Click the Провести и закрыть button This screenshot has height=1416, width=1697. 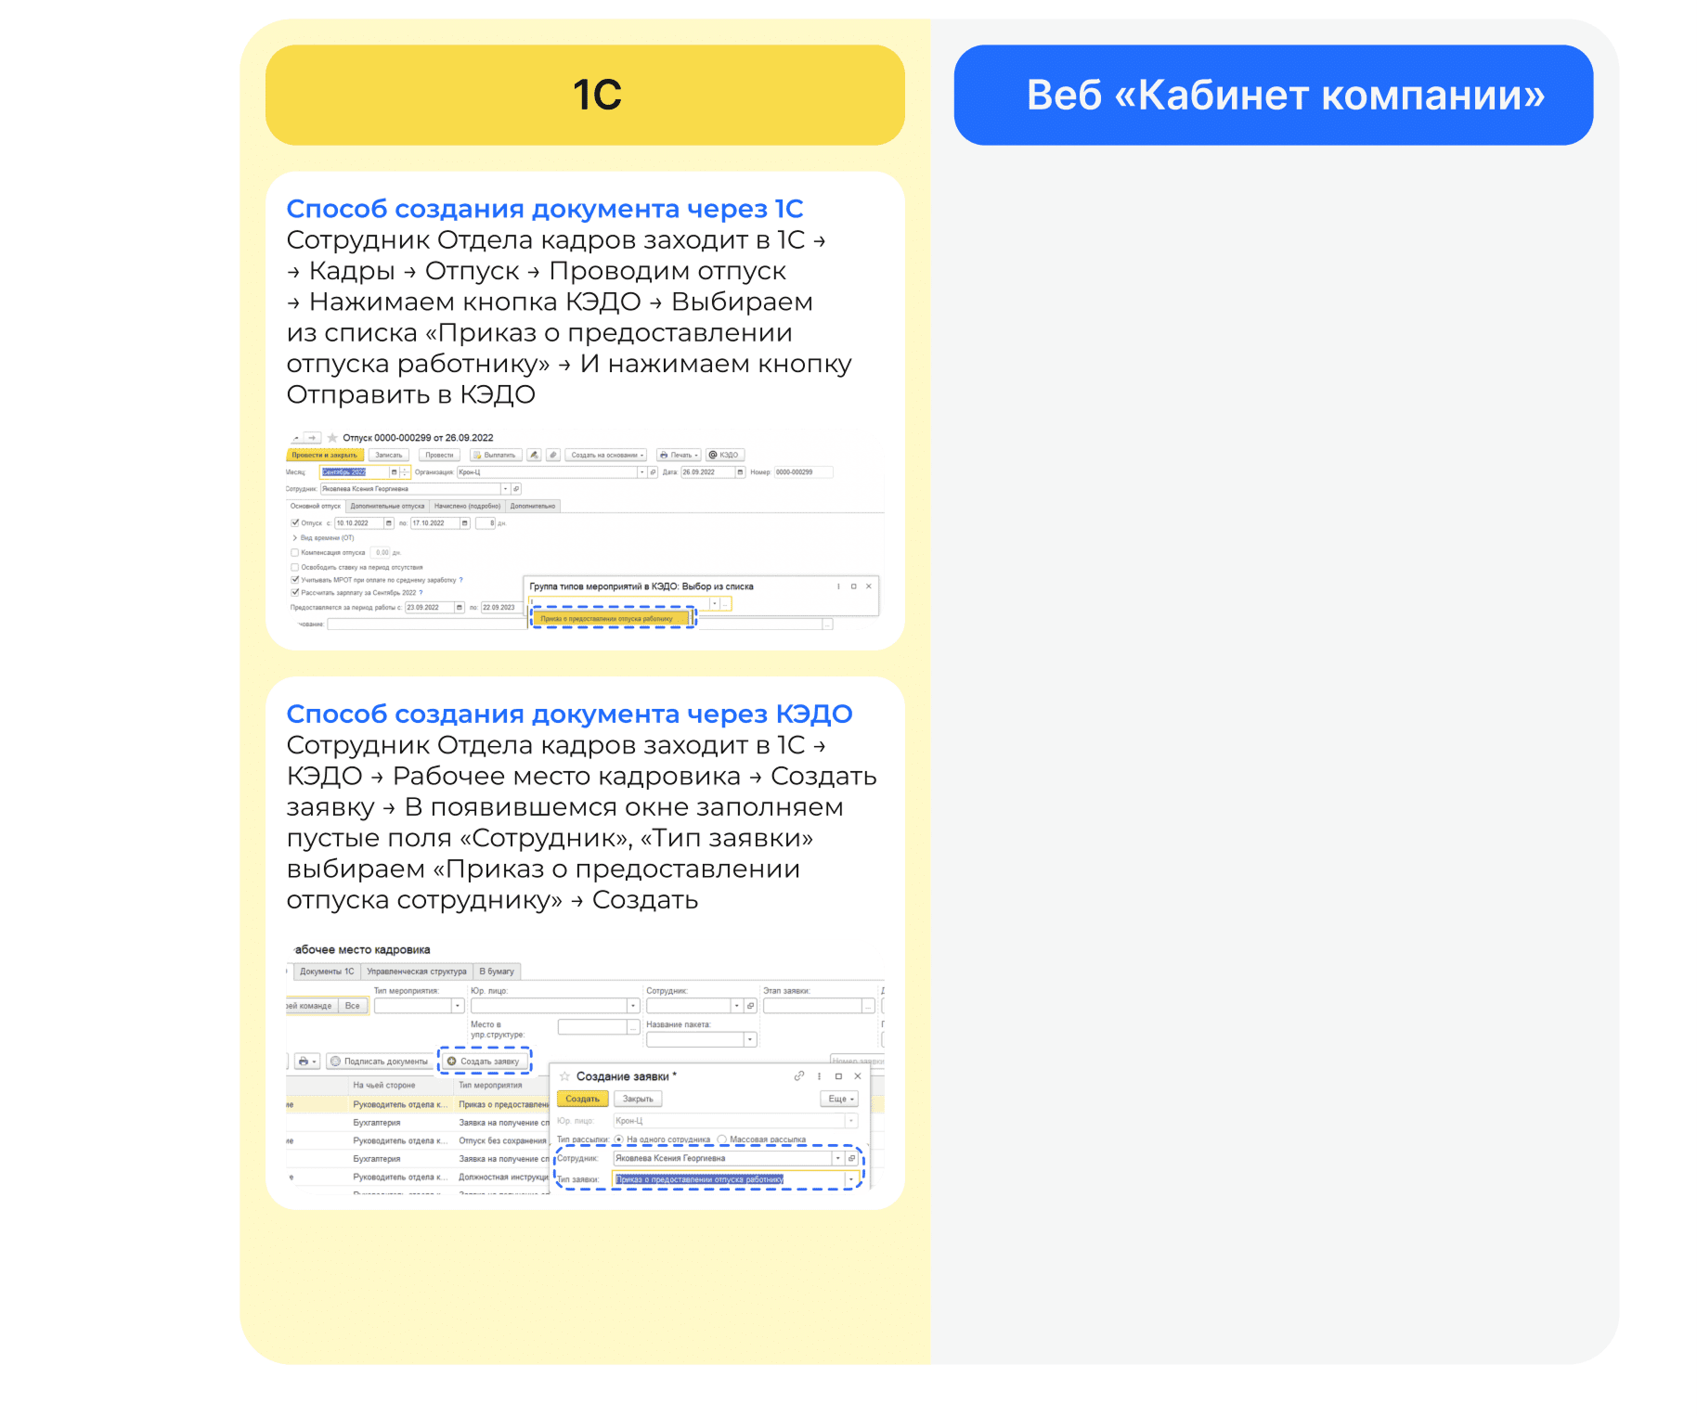[325, 455]
